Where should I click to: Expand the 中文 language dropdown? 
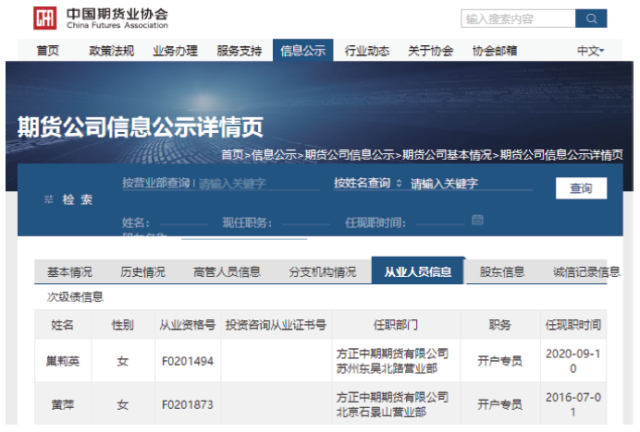tap(590, 51)
